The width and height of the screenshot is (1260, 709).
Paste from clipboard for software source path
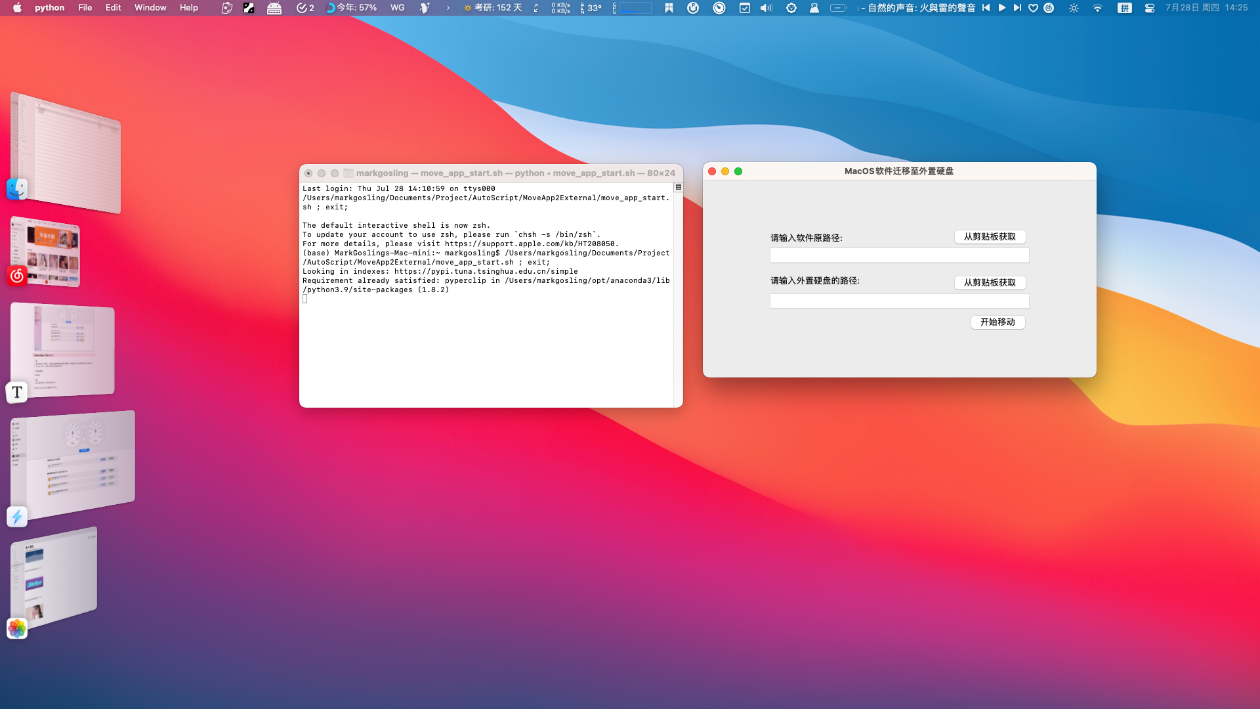[990, 237]
